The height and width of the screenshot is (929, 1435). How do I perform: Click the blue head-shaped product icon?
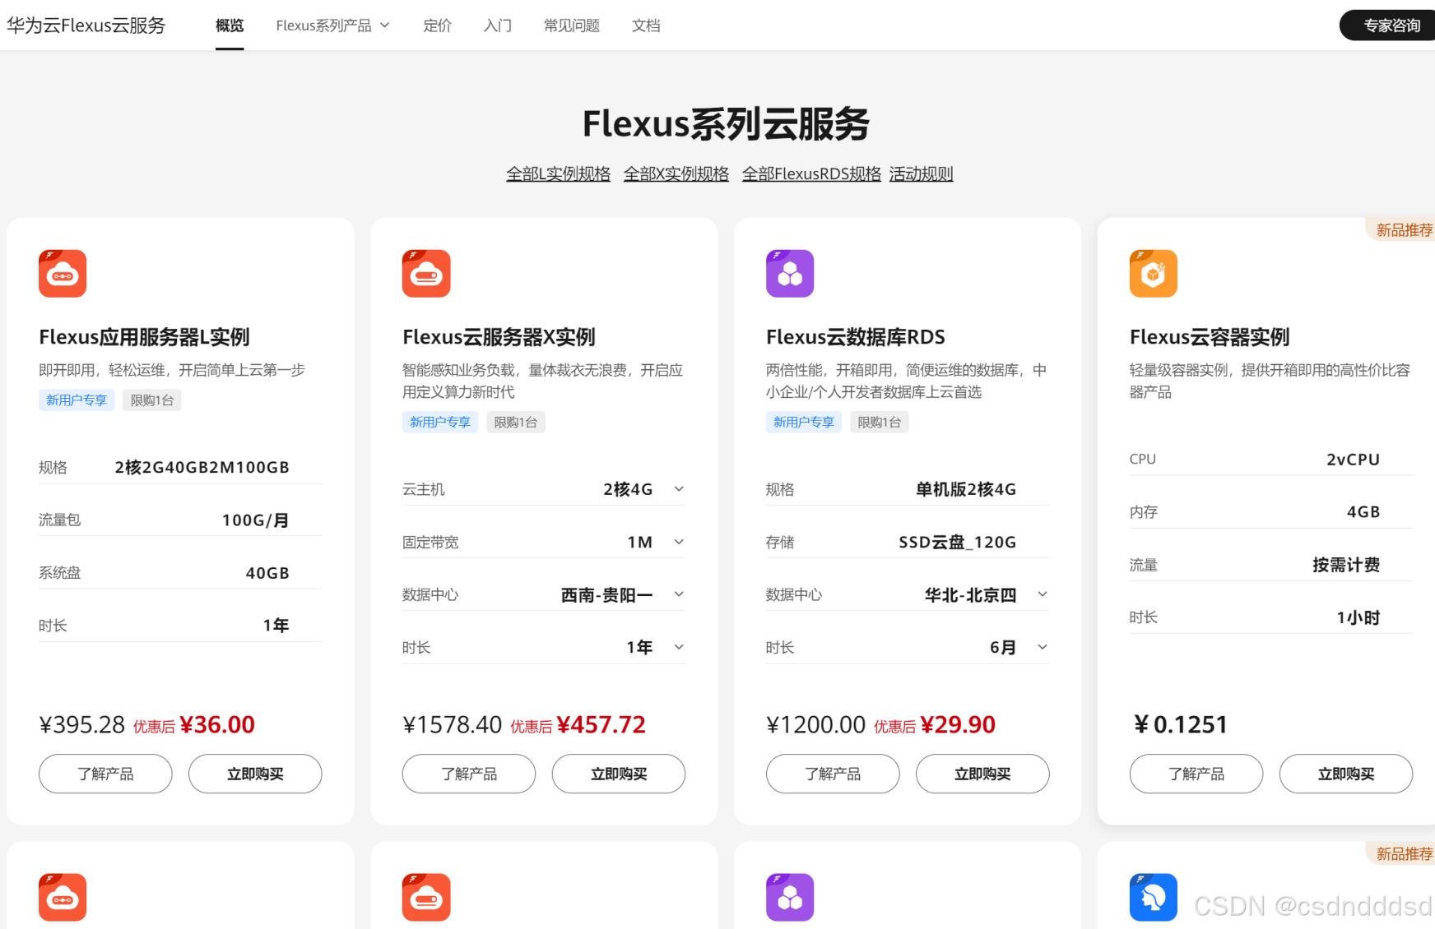coord(1154,897)
